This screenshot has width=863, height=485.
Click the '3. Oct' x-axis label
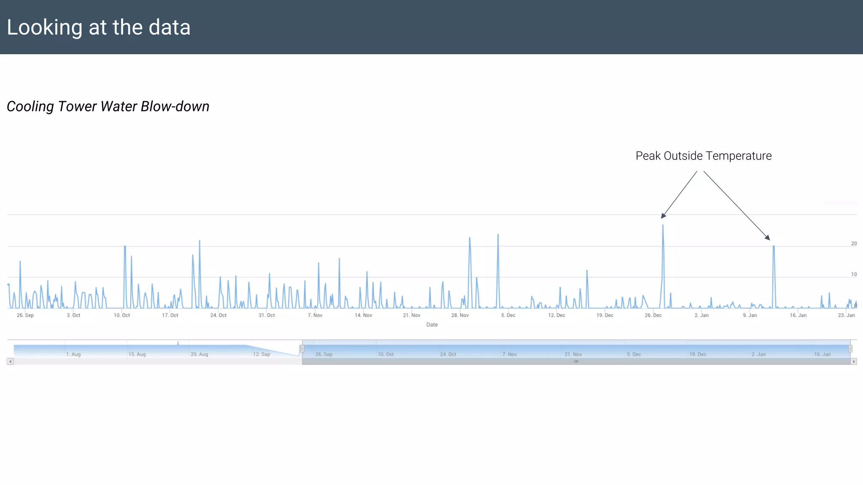click(x=73, y=315)
